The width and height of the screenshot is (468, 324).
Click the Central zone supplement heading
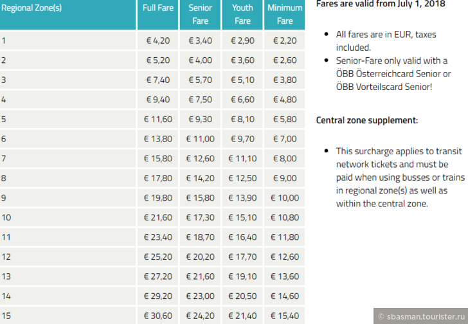[367, 120]
